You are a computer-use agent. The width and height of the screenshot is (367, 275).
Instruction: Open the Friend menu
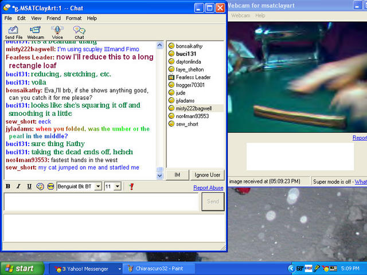pyautogui.click(x=53, y=18)
